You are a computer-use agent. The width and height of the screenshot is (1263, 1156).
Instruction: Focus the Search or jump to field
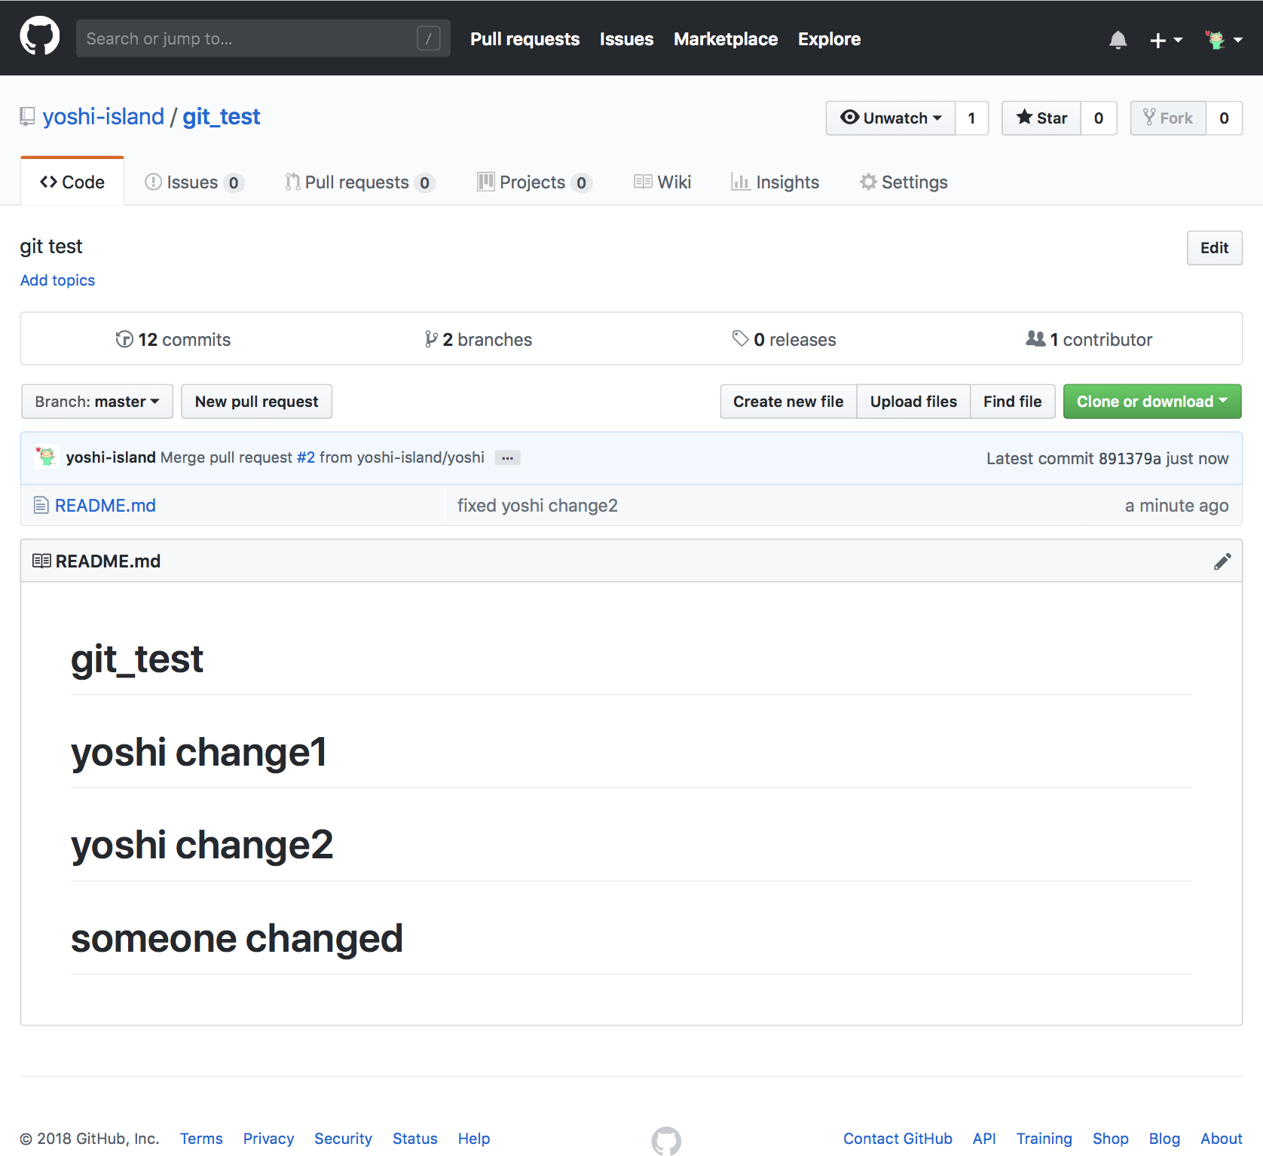(x=263, y=38)
